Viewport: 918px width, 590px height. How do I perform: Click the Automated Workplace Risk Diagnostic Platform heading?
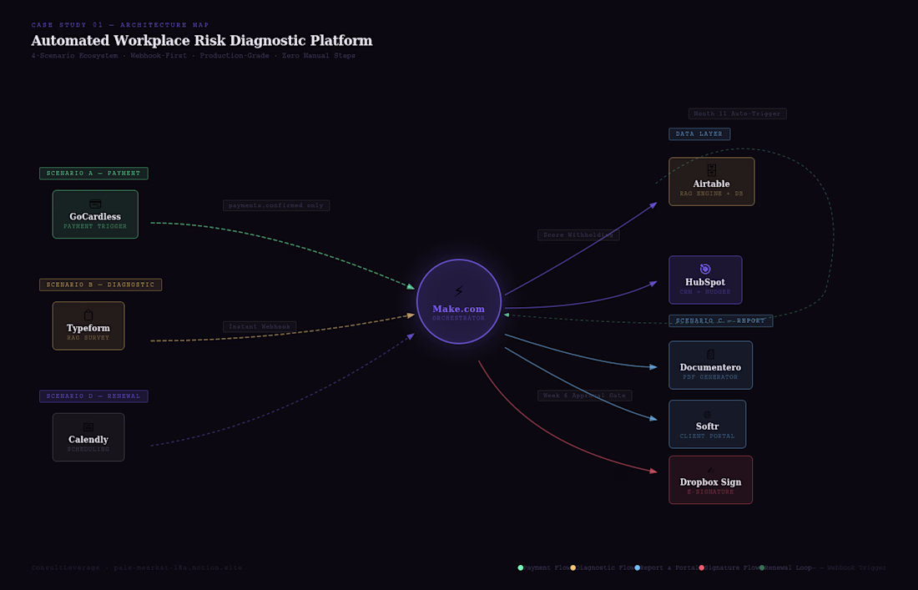(x=202, y=40)
